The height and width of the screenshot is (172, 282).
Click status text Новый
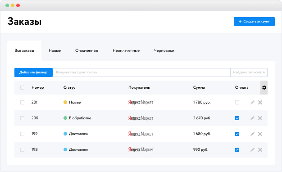[75, 102]
